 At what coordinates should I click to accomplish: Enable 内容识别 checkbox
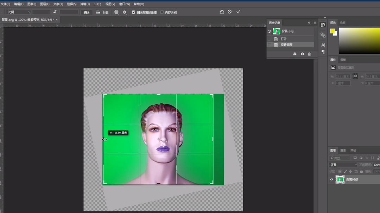[162, 12]
